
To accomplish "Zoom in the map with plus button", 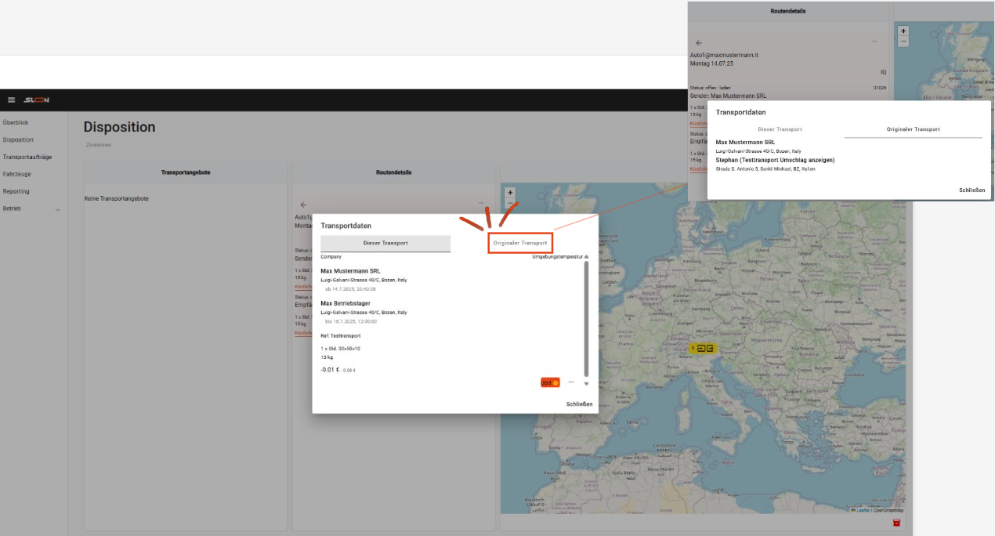I will (x=510, y=192).
